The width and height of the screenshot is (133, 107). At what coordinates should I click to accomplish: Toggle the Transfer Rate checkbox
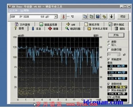click(109, 59)
